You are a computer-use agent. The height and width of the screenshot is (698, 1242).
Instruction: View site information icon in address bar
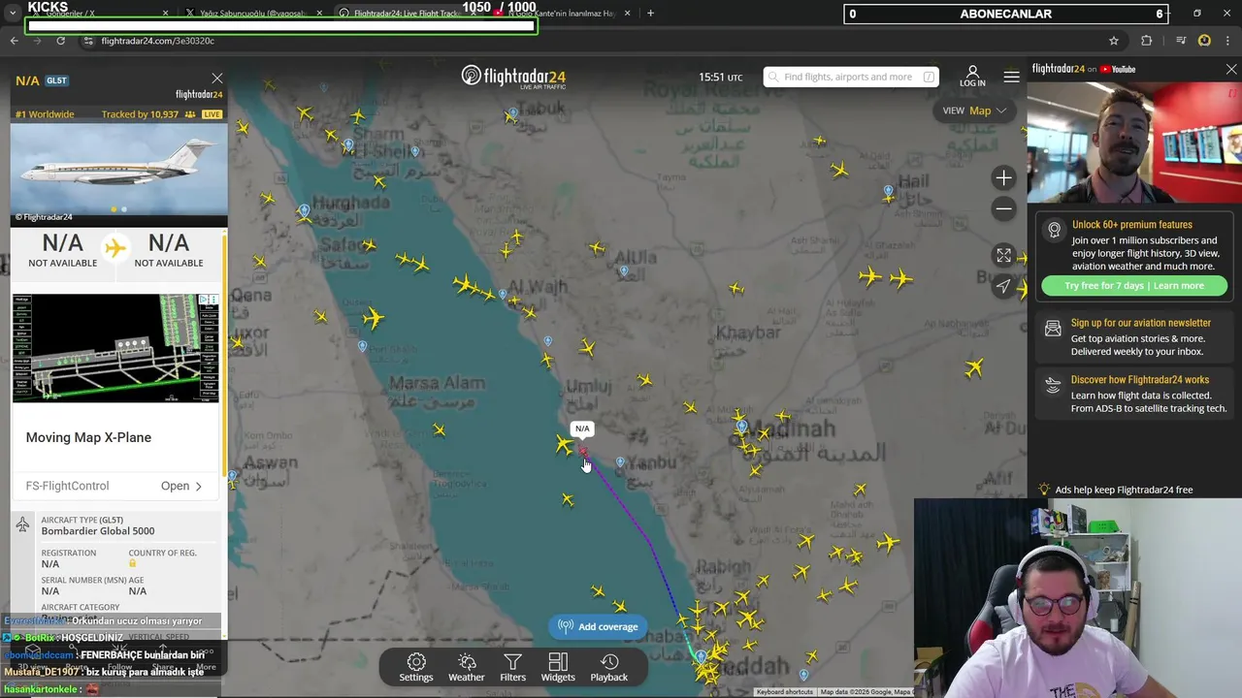click(x=88, y=41)
